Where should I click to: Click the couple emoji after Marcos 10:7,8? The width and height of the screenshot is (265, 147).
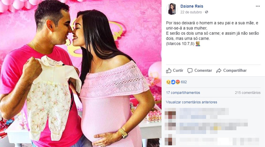(x=198, y=44)
